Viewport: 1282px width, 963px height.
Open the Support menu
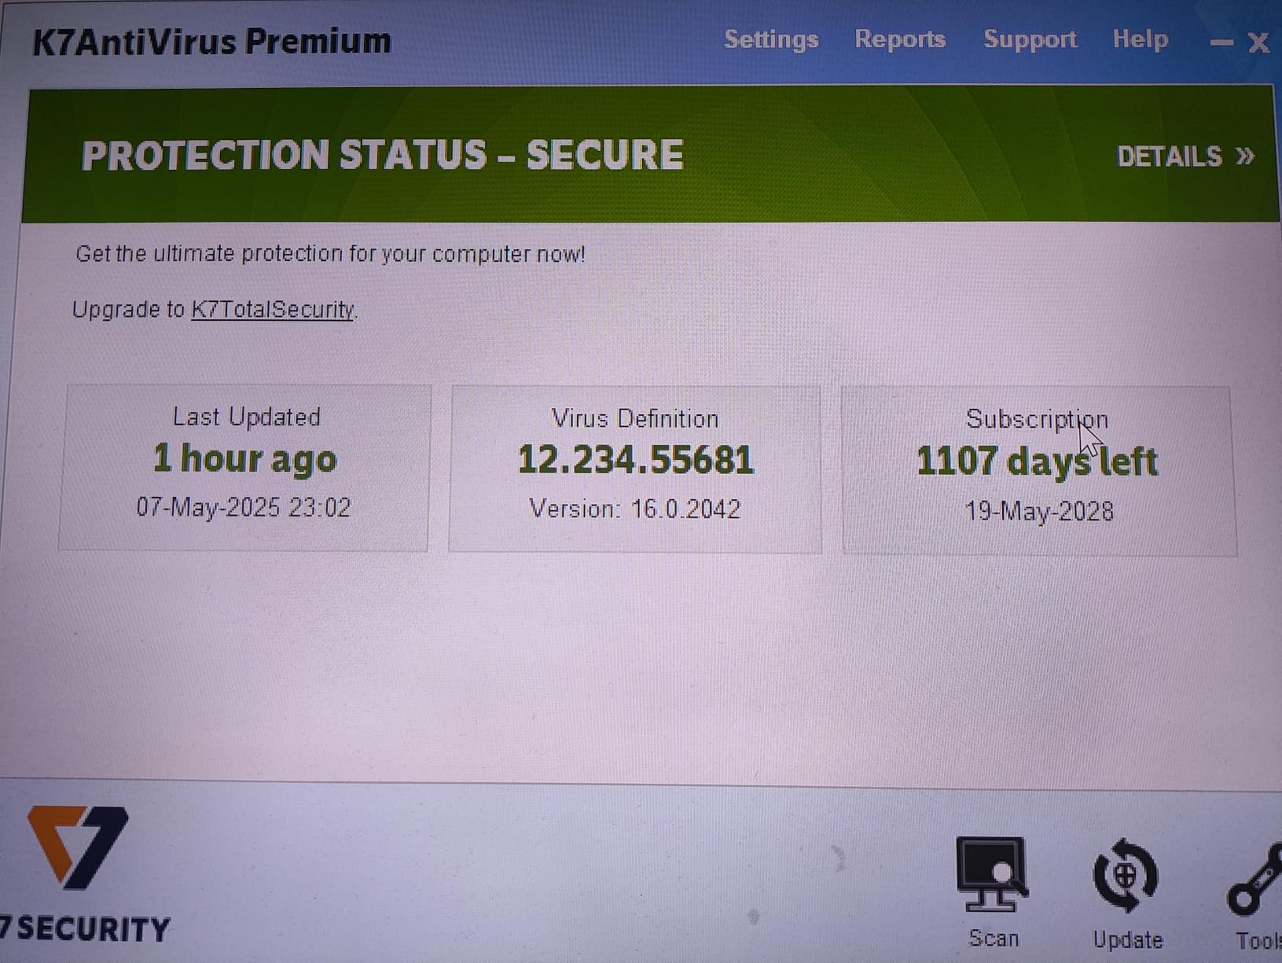tap(1029, 39)
